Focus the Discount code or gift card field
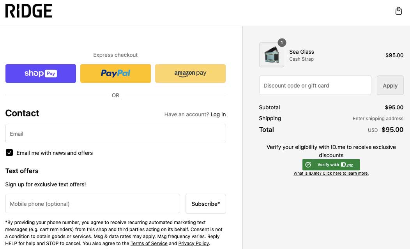 (x=315, y=85)
